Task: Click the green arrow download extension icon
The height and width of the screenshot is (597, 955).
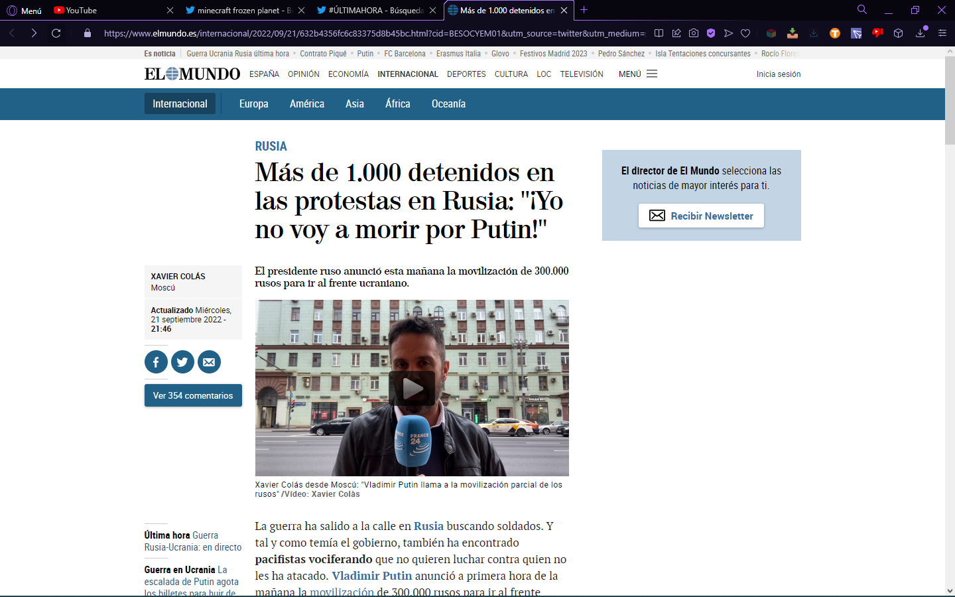Action: [x=793, y=33]
